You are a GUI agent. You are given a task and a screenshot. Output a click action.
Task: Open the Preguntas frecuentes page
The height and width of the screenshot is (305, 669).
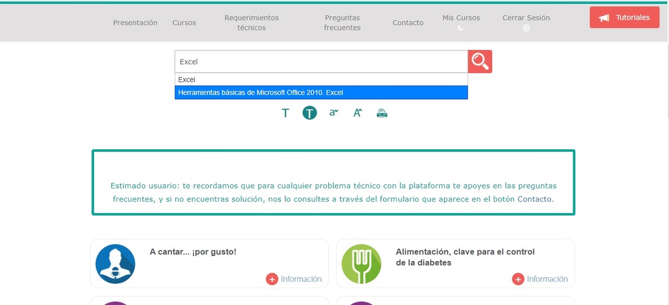(342, 23)
